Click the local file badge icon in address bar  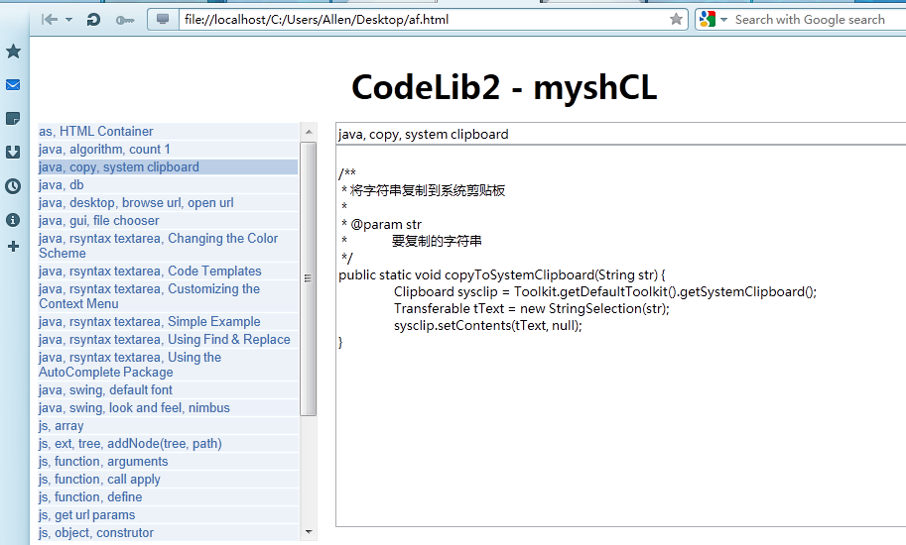click(163, 20)
